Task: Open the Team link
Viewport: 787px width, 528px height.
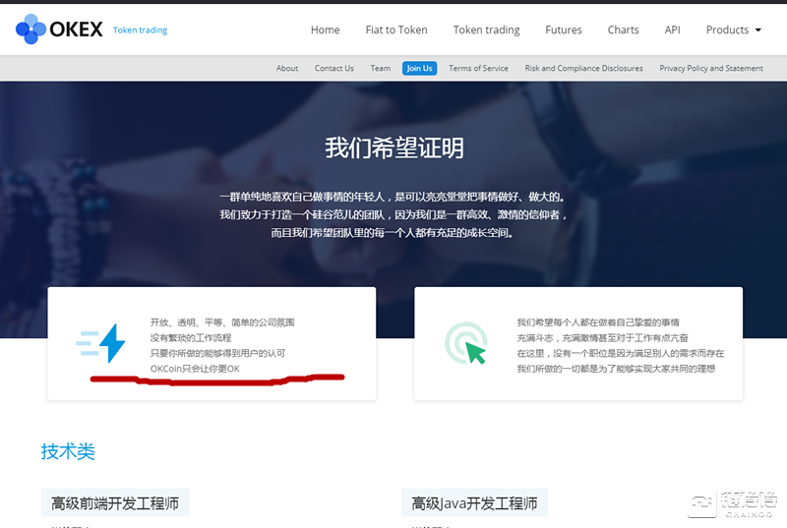Action: point(381,68)
